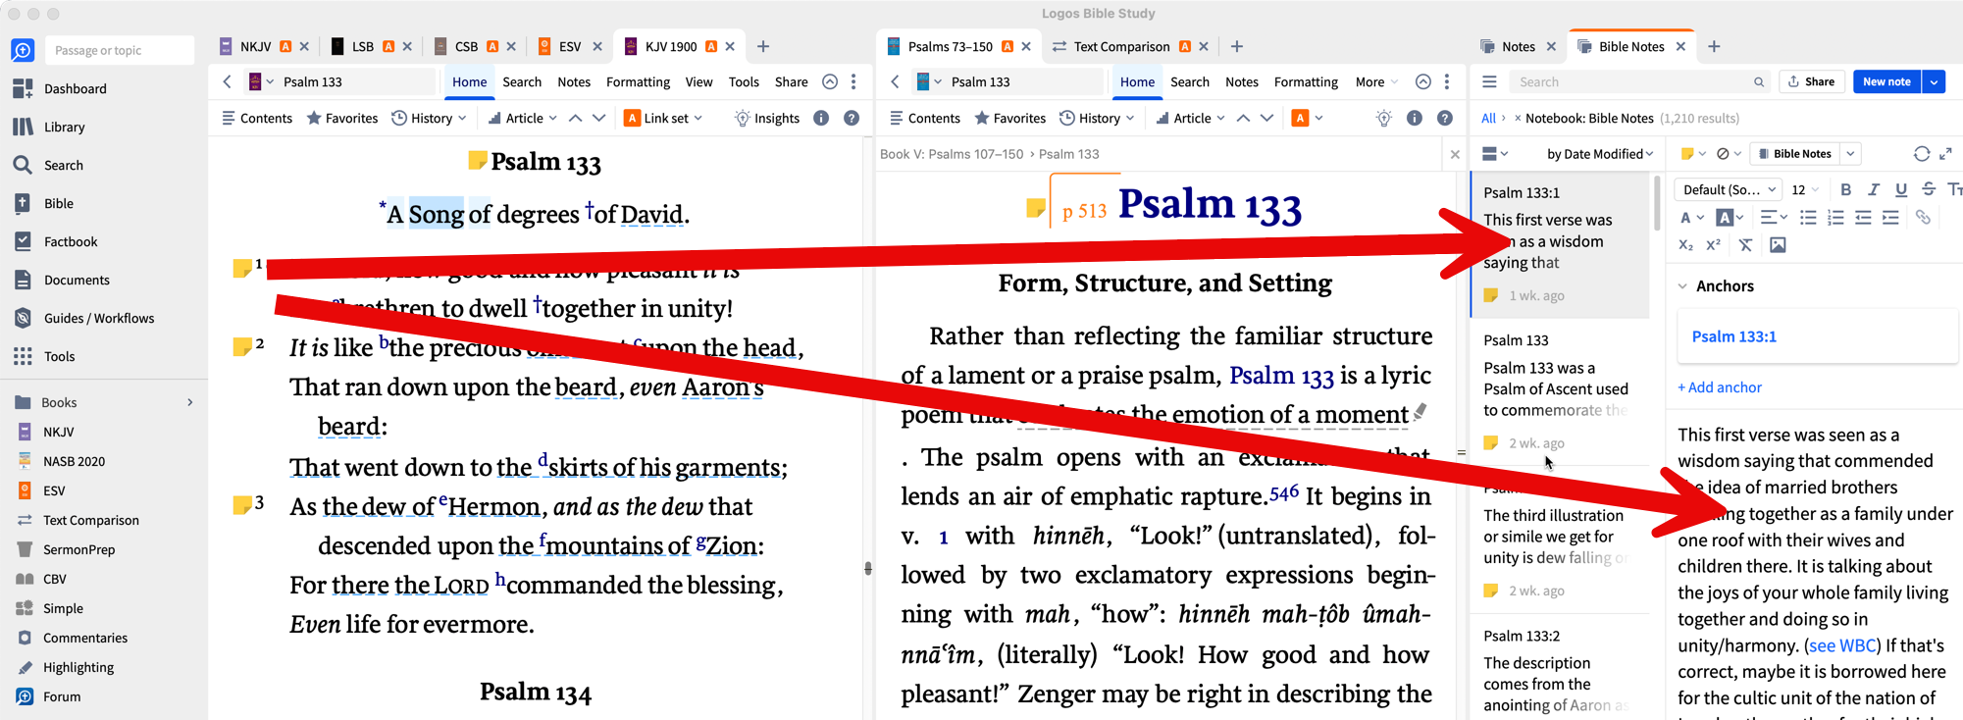Click the Passage or topic search field
This screenshot has height=720, width=1963.
tap(118, 50)
